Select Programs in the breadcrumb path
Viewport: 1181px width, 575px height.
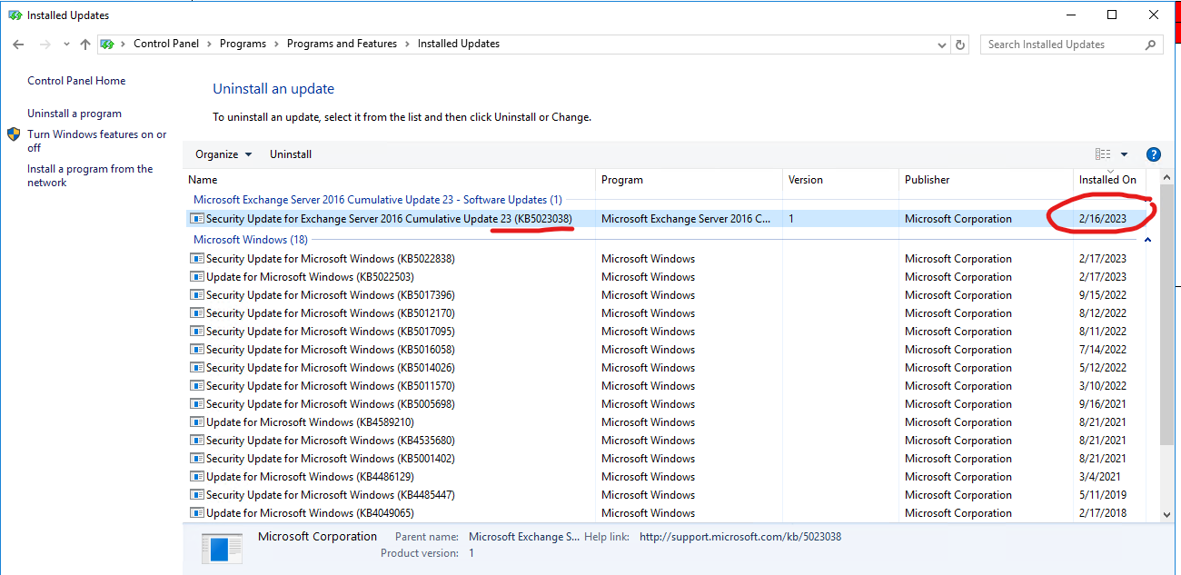[x=243, y=44]
